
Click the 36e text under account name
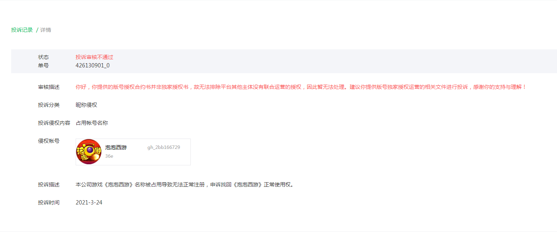tap(109, 156)
